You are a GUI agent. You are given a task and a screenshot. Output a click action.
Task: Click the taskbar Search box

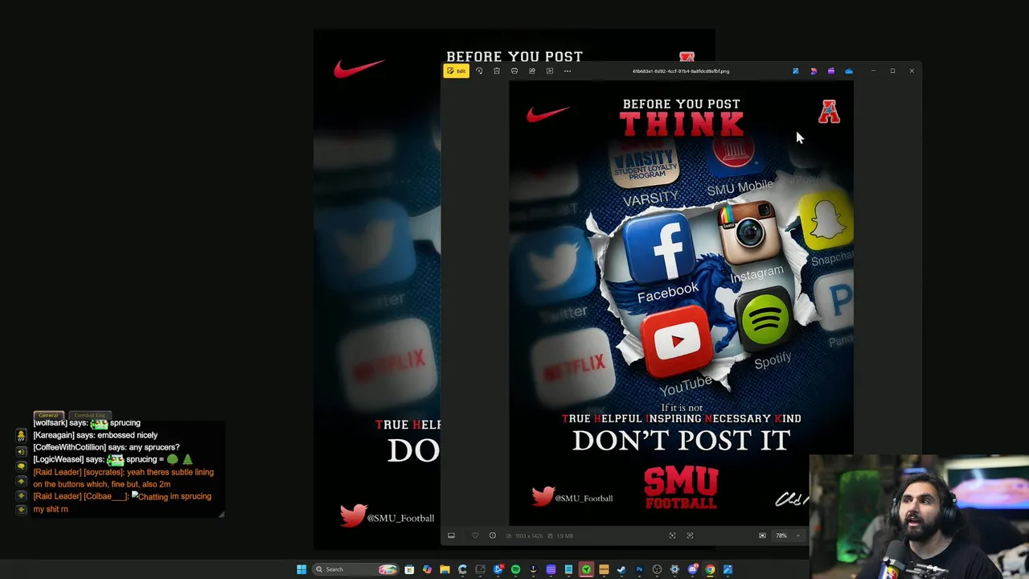tap(355, 569)
